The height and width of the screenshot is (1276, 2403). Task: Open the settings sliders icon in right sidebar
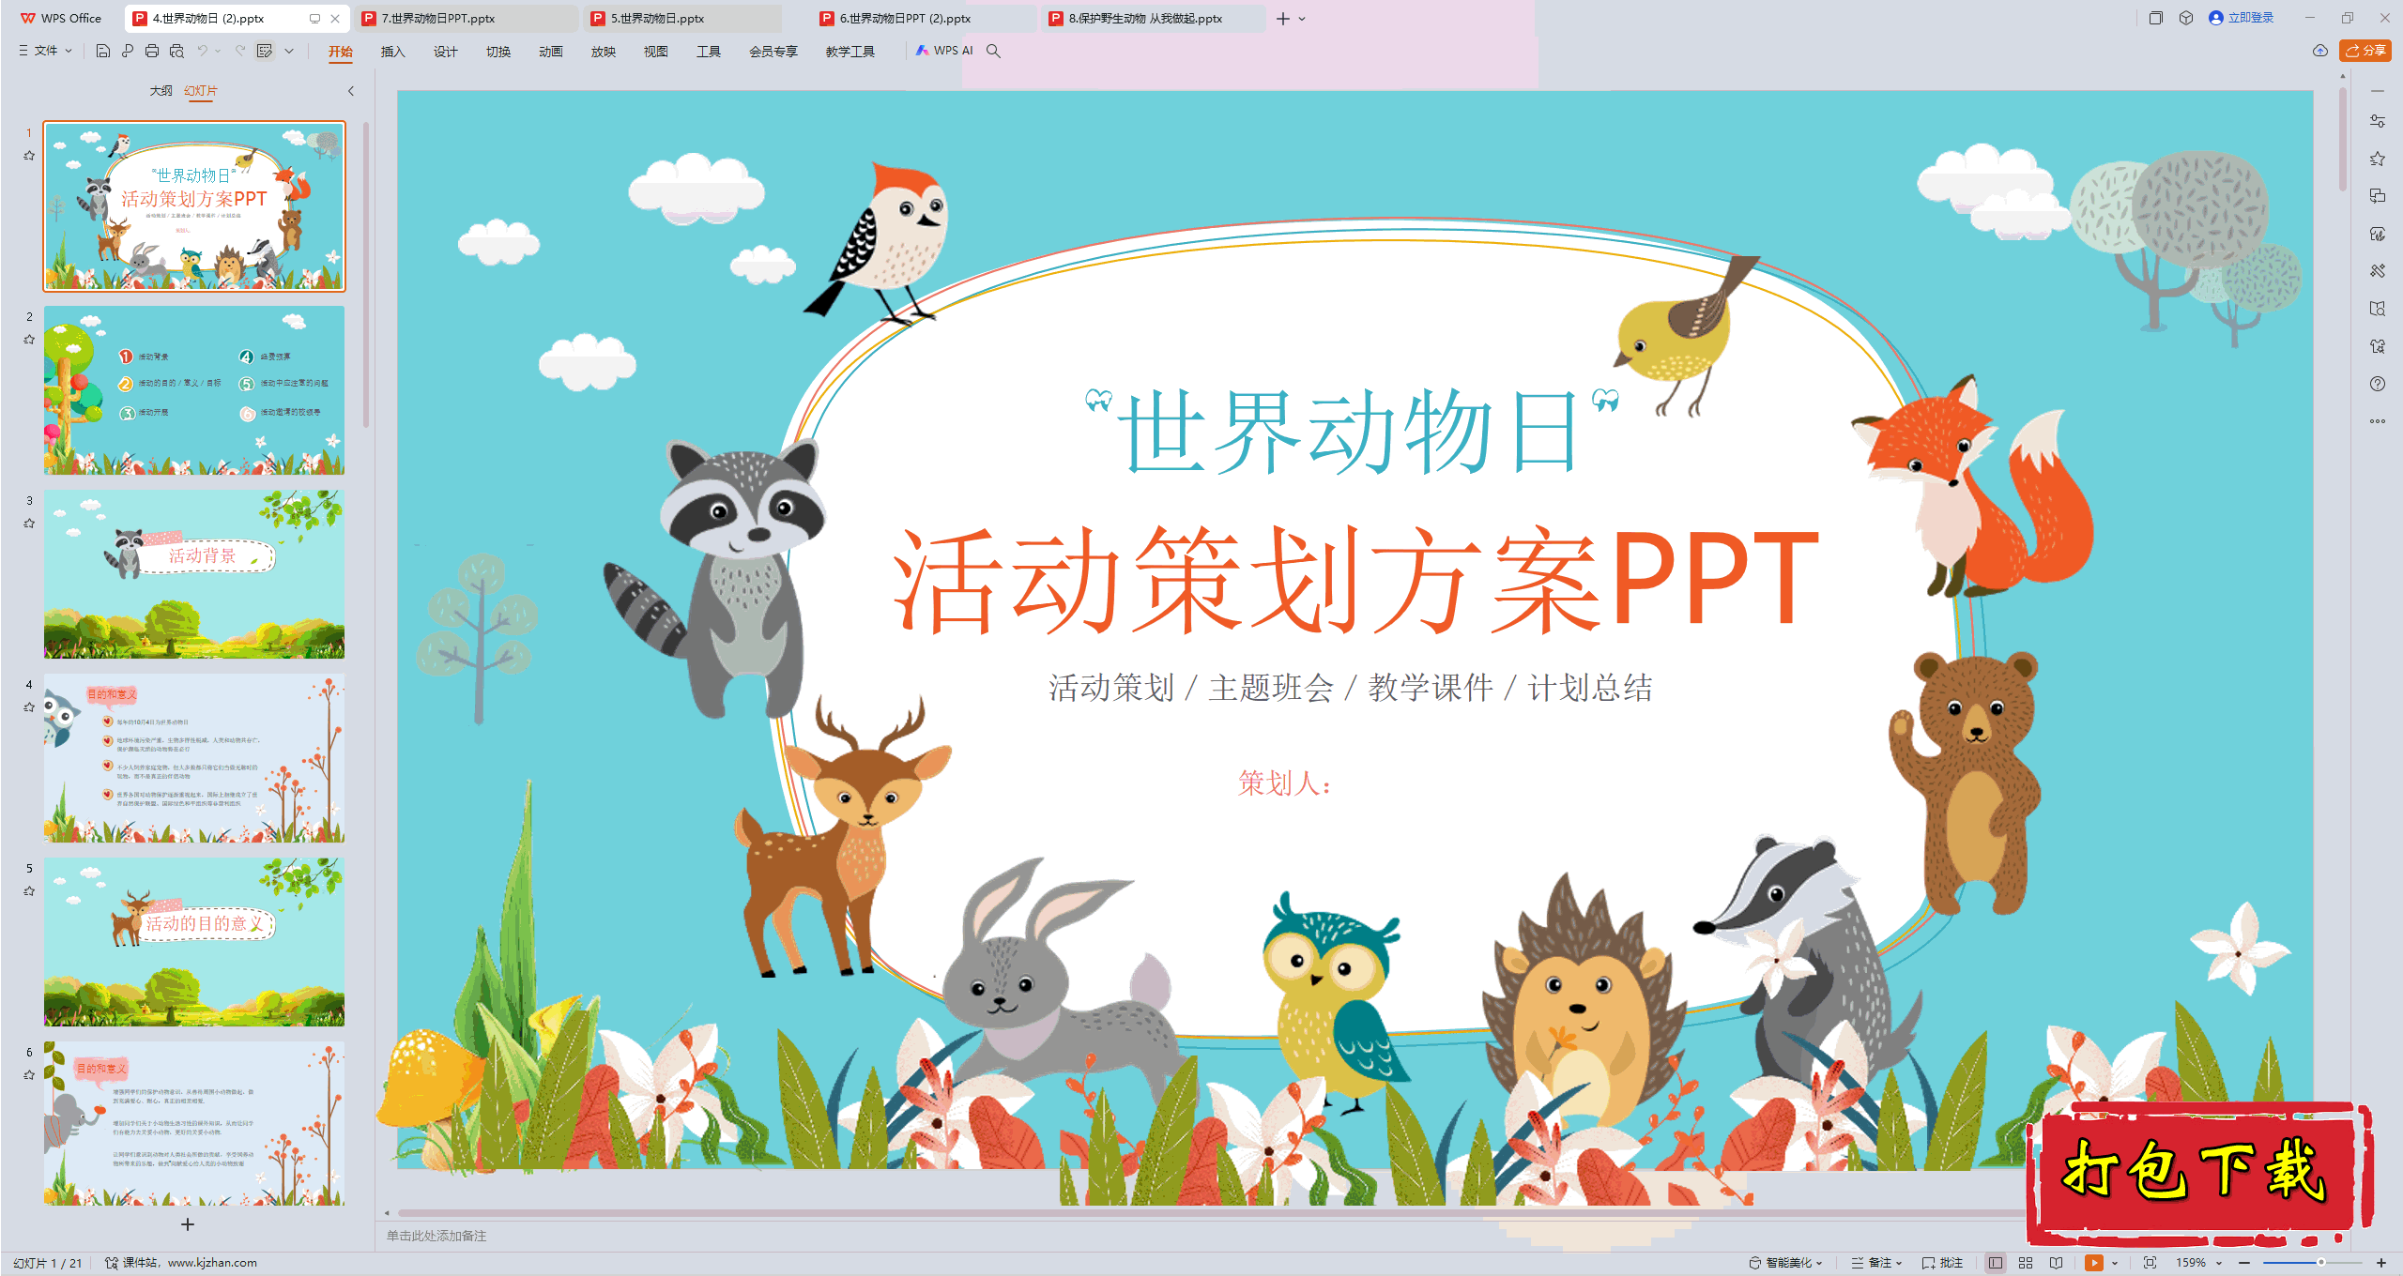(x=2378, y=121)
